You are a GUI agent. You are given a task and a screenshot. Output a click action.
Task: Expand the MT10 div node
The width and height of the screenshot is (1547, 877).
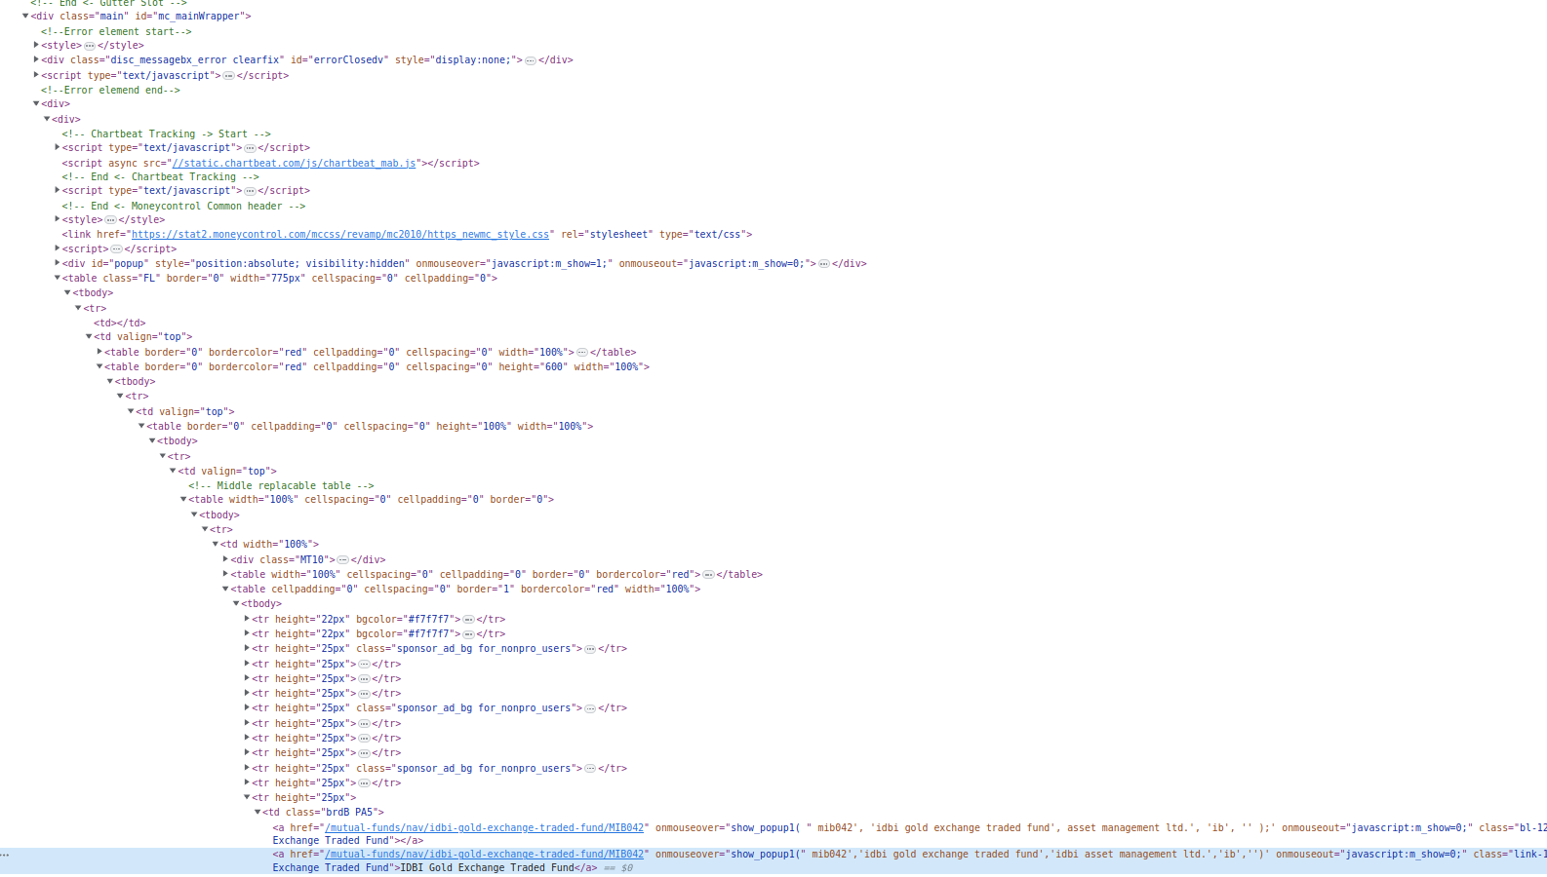pos(225,559)
